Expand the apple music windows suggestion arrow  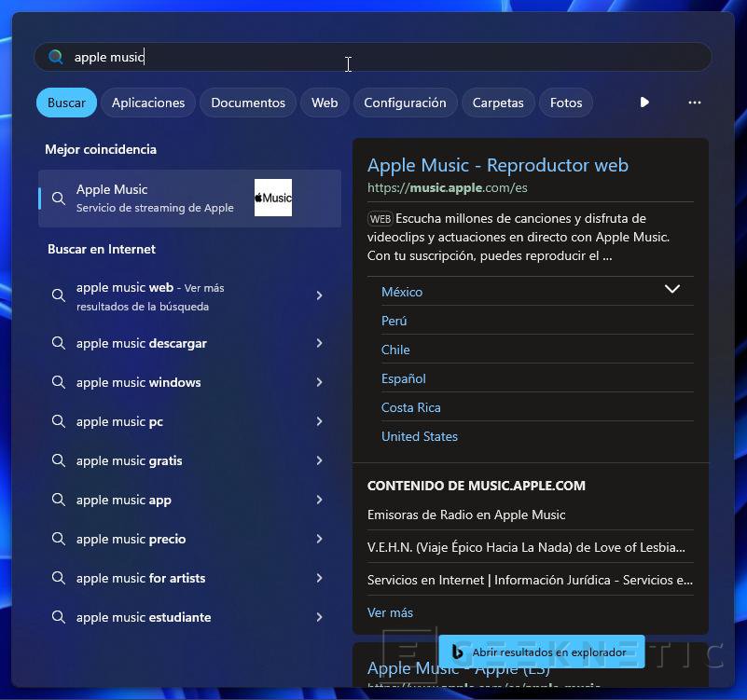[x=319, y=382]
